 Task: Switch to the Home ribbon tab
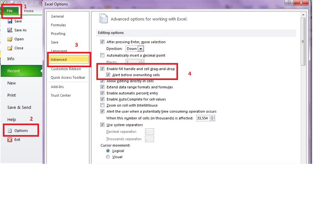29,11
